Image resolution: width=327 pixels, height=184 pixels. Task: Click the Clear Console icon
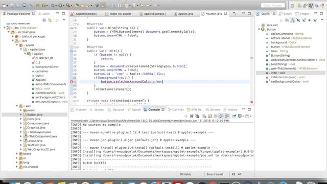point(204,116)
